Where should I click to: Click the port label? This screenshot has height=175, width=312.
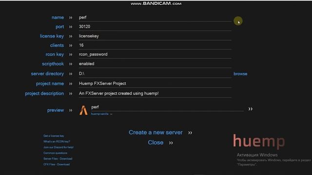coord(59,27)
